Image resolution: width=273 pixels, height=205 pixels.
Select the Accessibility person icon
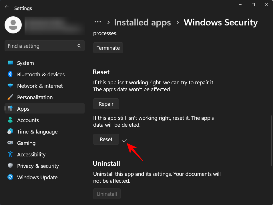coord(10,154)
